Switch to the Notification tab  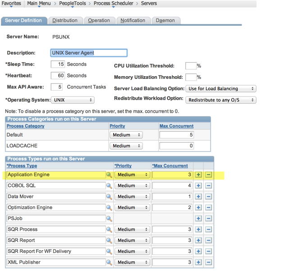(133, 20)
